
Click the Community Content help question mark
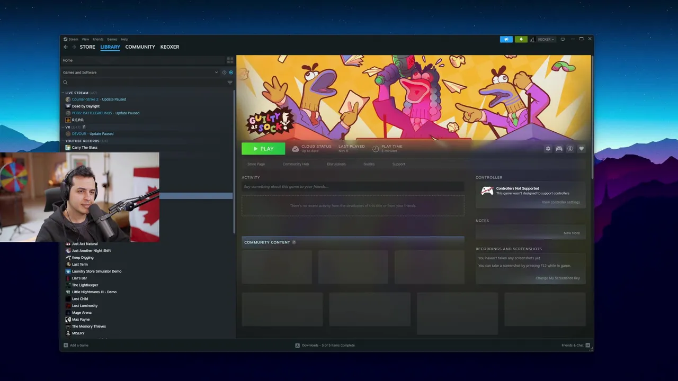click(x=294, y=242)
